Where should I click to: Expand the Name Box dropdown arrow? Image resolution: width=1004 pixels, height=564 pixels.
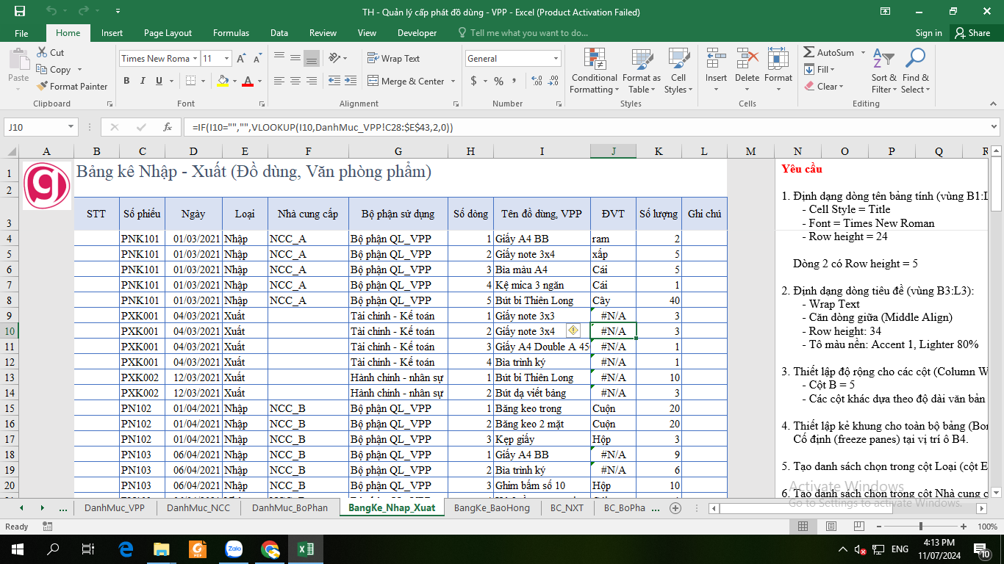coord(71,127)
